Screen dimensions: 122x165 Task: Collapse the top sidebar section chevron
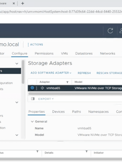[17, 63]
